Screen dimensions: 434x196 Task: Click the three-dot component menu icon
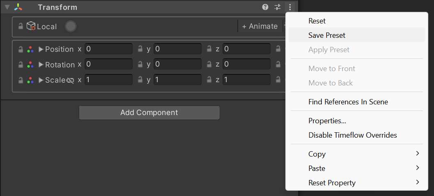tap(290, 7)
